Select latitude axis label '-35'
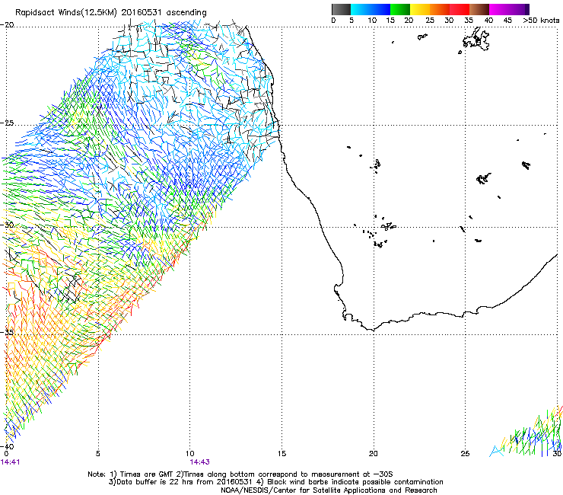Screen dimensions: 563x495 tap(7, 333)
